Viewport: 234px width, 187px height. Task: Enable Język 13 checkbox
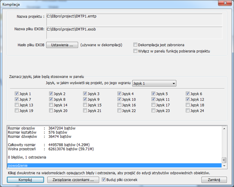click(x=16, y=105)
